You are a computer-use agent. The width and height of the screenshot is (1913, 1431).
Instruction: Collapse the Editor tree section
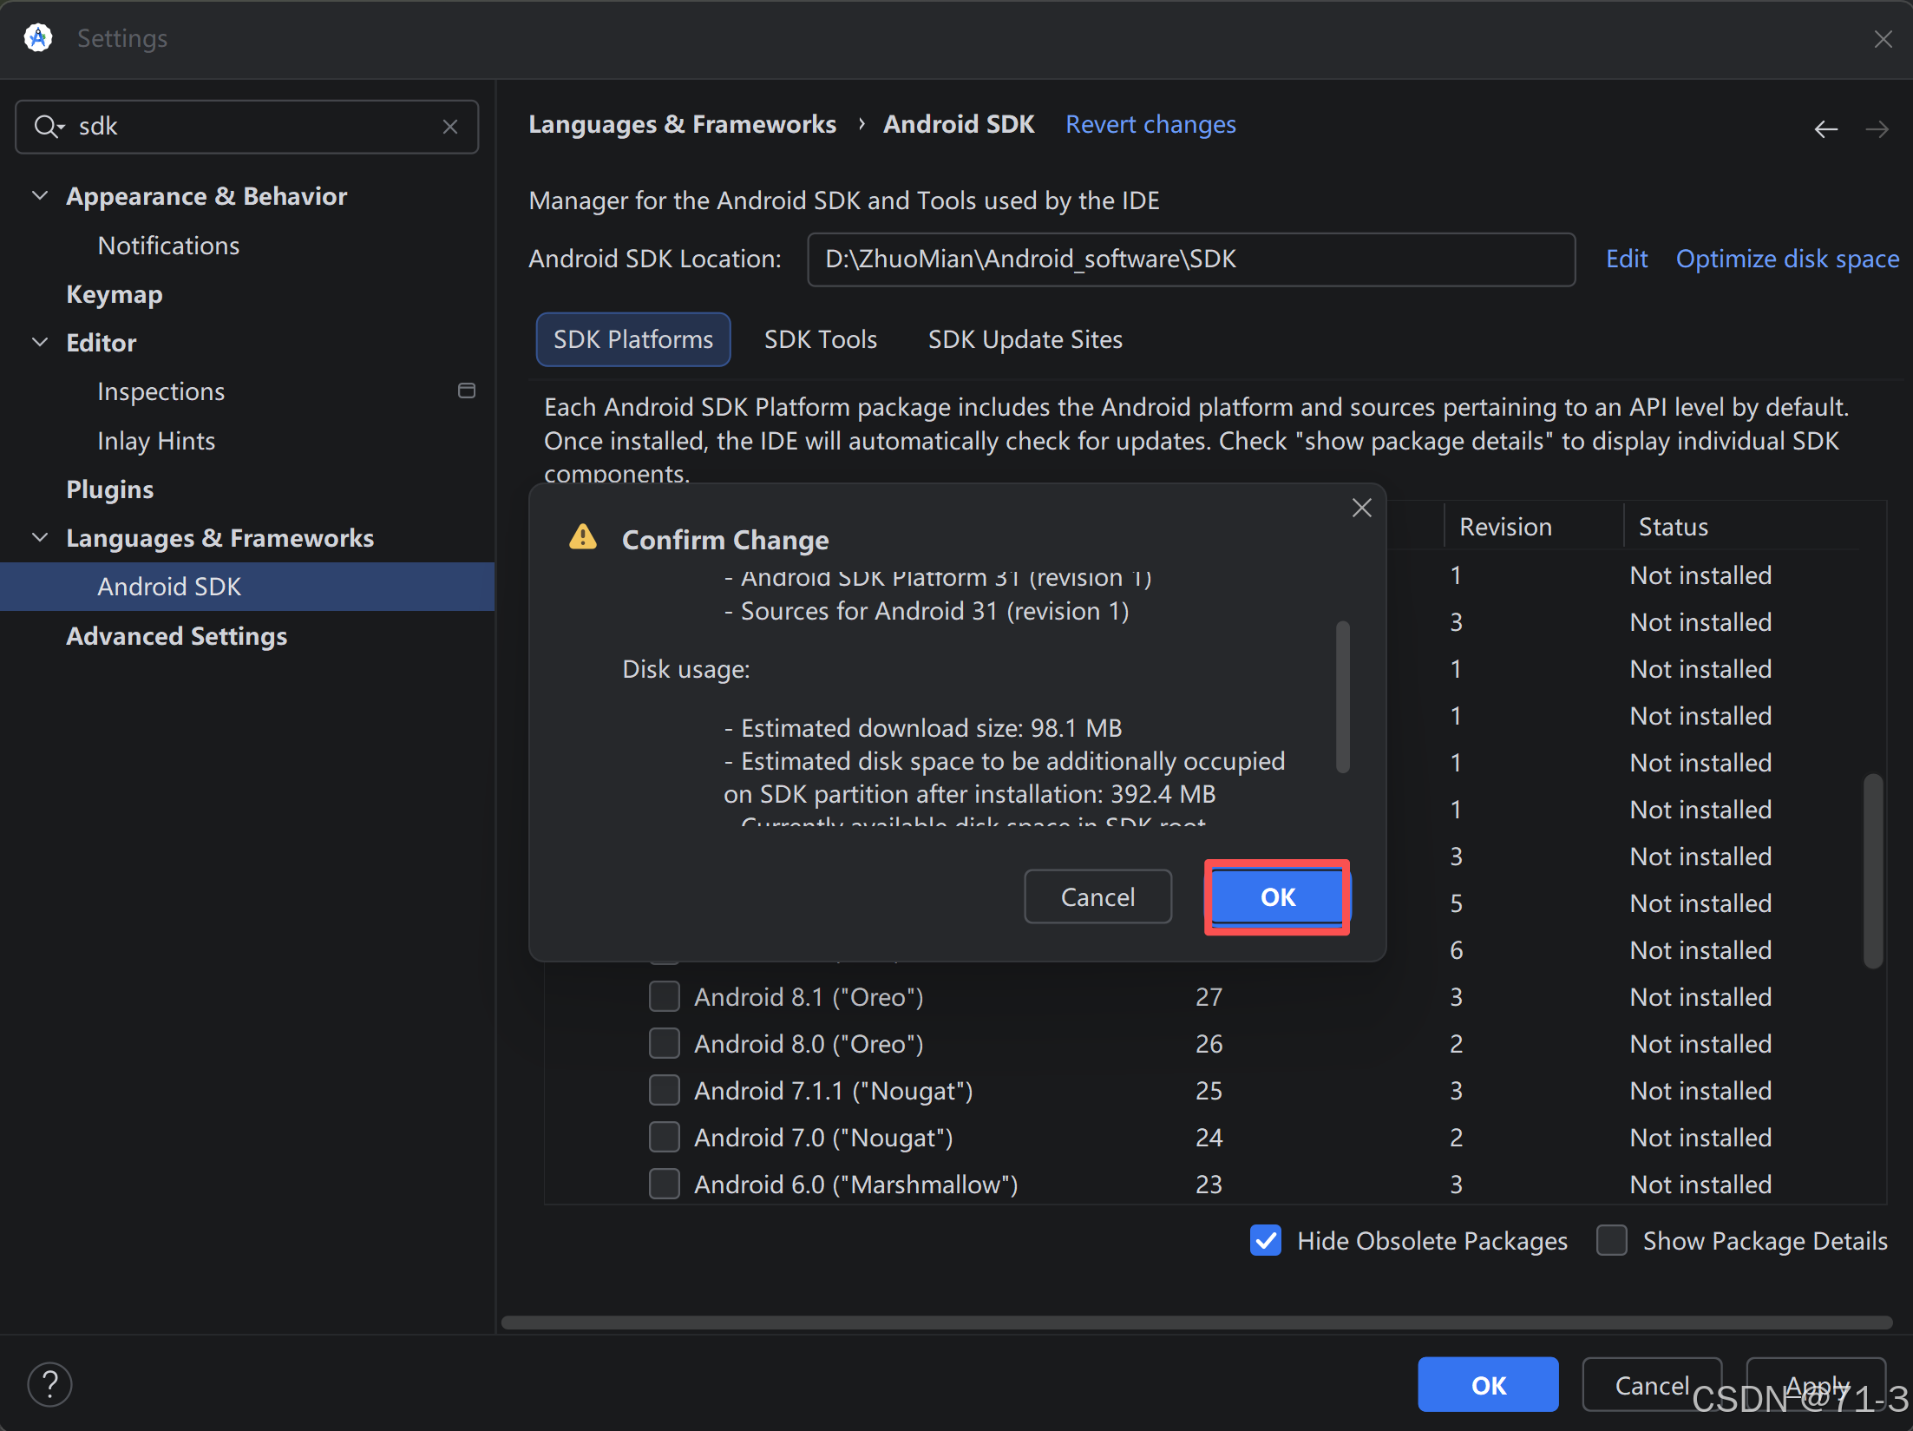40,342
